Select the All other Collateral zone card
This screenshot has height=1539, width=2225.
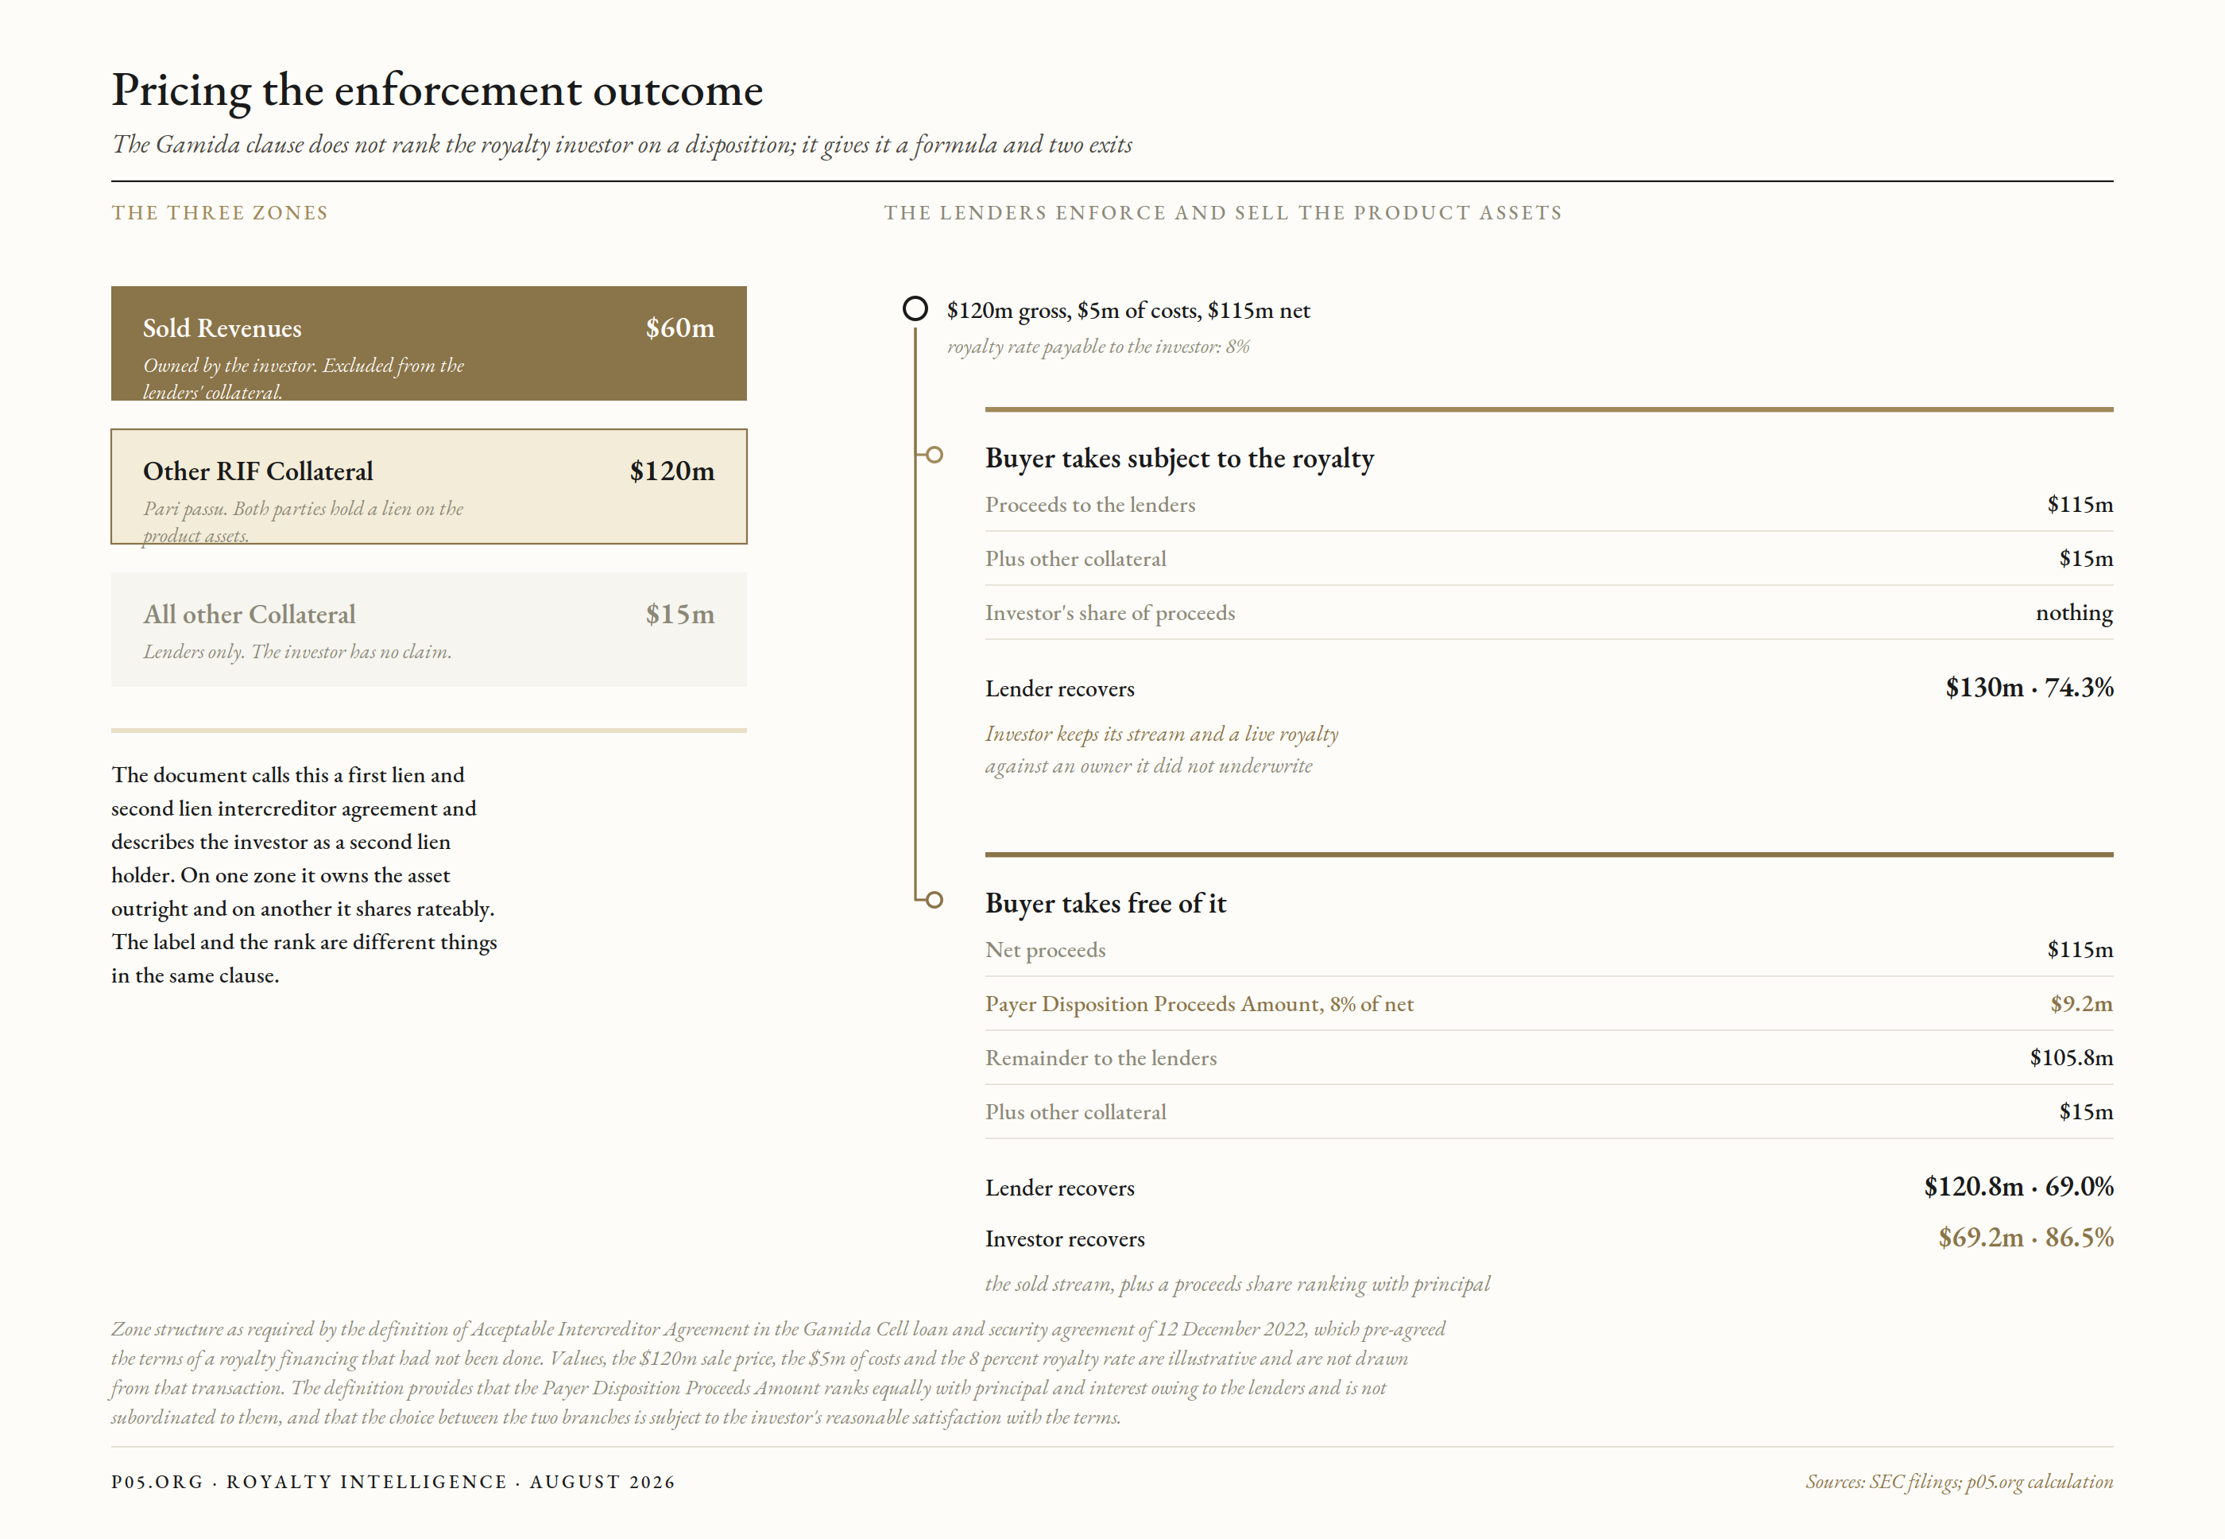pos(429,630)
